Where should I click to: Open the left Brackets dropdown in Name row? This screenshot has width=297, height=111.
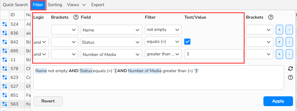[x=65, y=30]
